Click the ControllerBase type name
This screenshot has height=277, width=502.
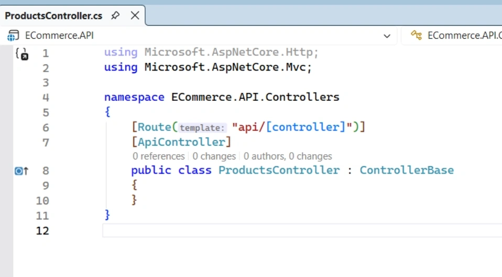[x=407, y=170]
